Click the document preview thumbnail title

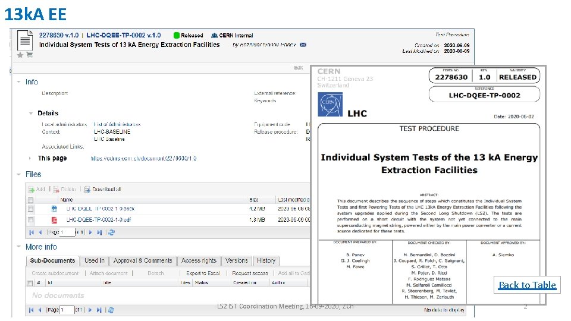429,164
